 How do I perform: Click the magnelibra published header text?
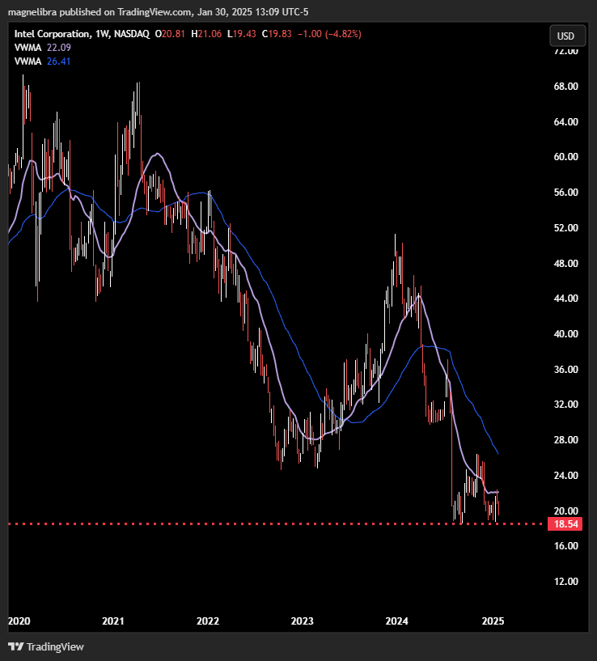(x=158, y=12)
